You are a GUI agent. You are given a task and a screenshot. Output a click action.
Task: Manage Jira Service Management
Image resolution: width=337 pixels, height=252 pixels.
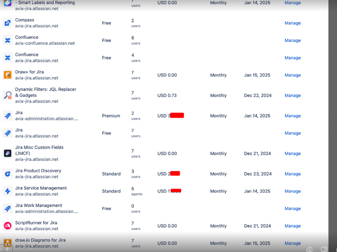(292, 191)
